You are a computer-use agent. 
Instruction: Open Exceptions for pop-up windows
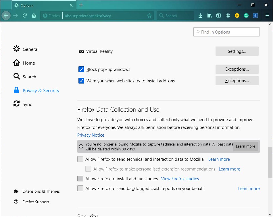pyautogui.click(x=237, y=69)
